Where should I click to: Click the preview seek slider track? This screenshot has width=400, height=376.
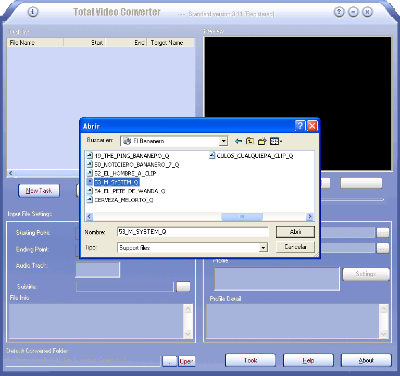pyautogui.click(x=352, y=199)
